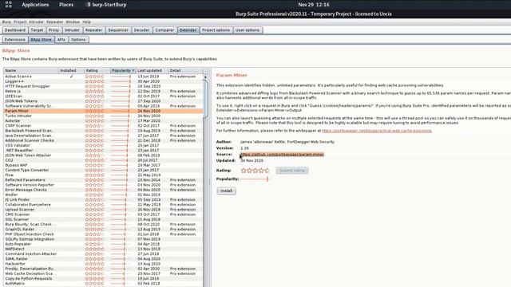This screenshot has width=511, height=287.
Task: Open the Repeater menu in menu bar
Action: [x=54, y=22]
